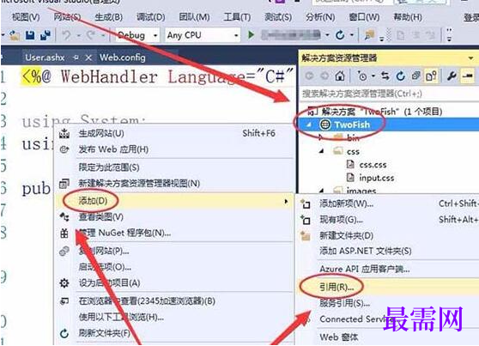The height and width of the screenshot is (346, 479).
Task: Open the 分析(N) menu
Action: (320, 17)
